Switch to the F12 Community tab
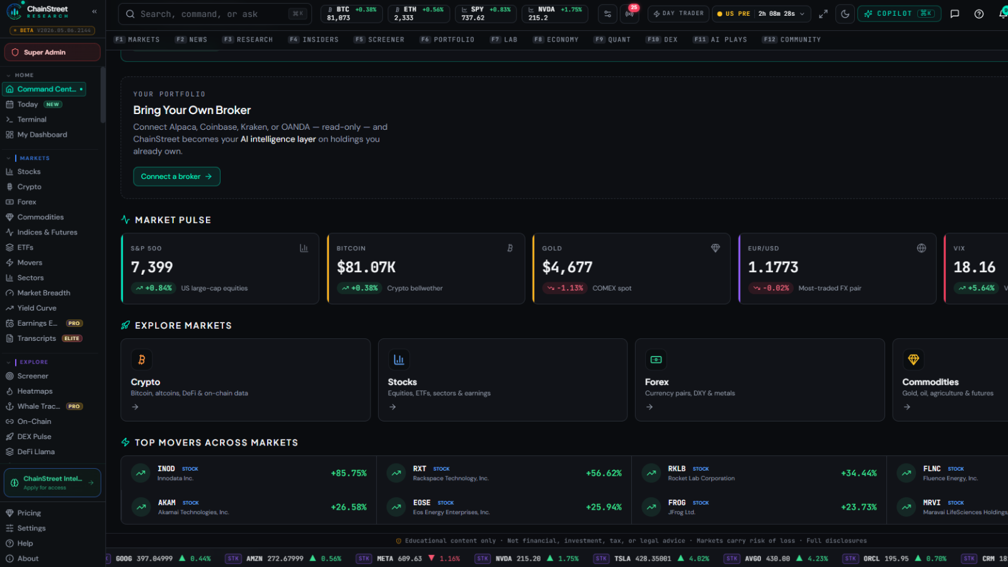 coord(791,40)
